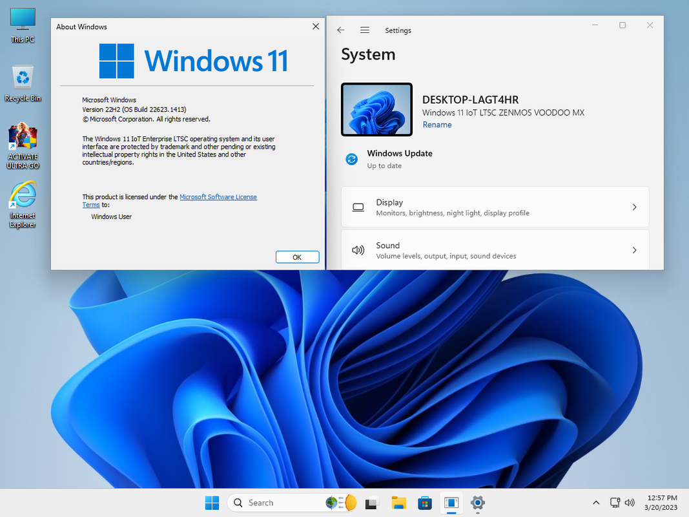Image resolution: width=689 pixels, height=517 pixels.
Task: Close the Settings window
Action: pos(650,25)
